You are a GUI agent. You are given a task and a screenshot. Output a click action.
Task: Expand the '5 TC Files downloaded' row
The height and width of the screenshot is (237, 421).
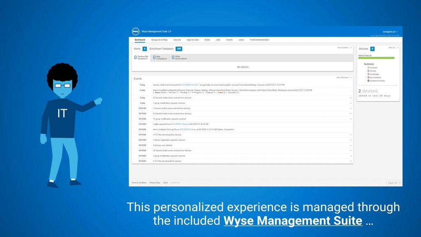coord(351,161)
